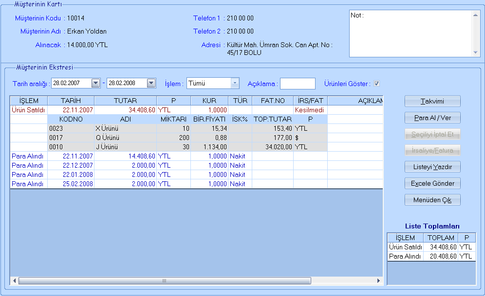Click the TUTAR column header

coord(125,101)
